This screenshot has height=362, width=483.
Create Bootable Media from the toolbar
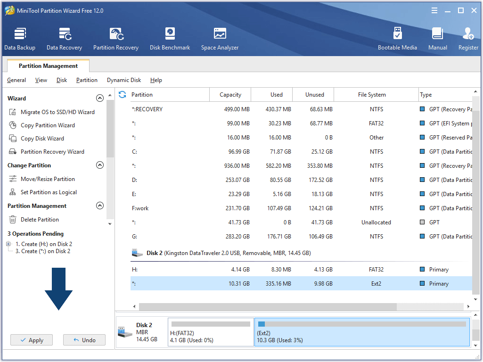(397, 39)
